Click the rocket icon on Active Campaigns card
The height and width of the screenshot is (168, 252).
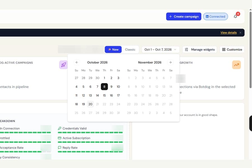pyautogui.click(x=64, y=65)
